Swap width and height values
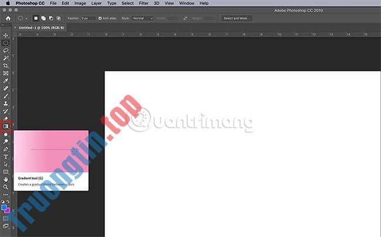 pos(185,18)
